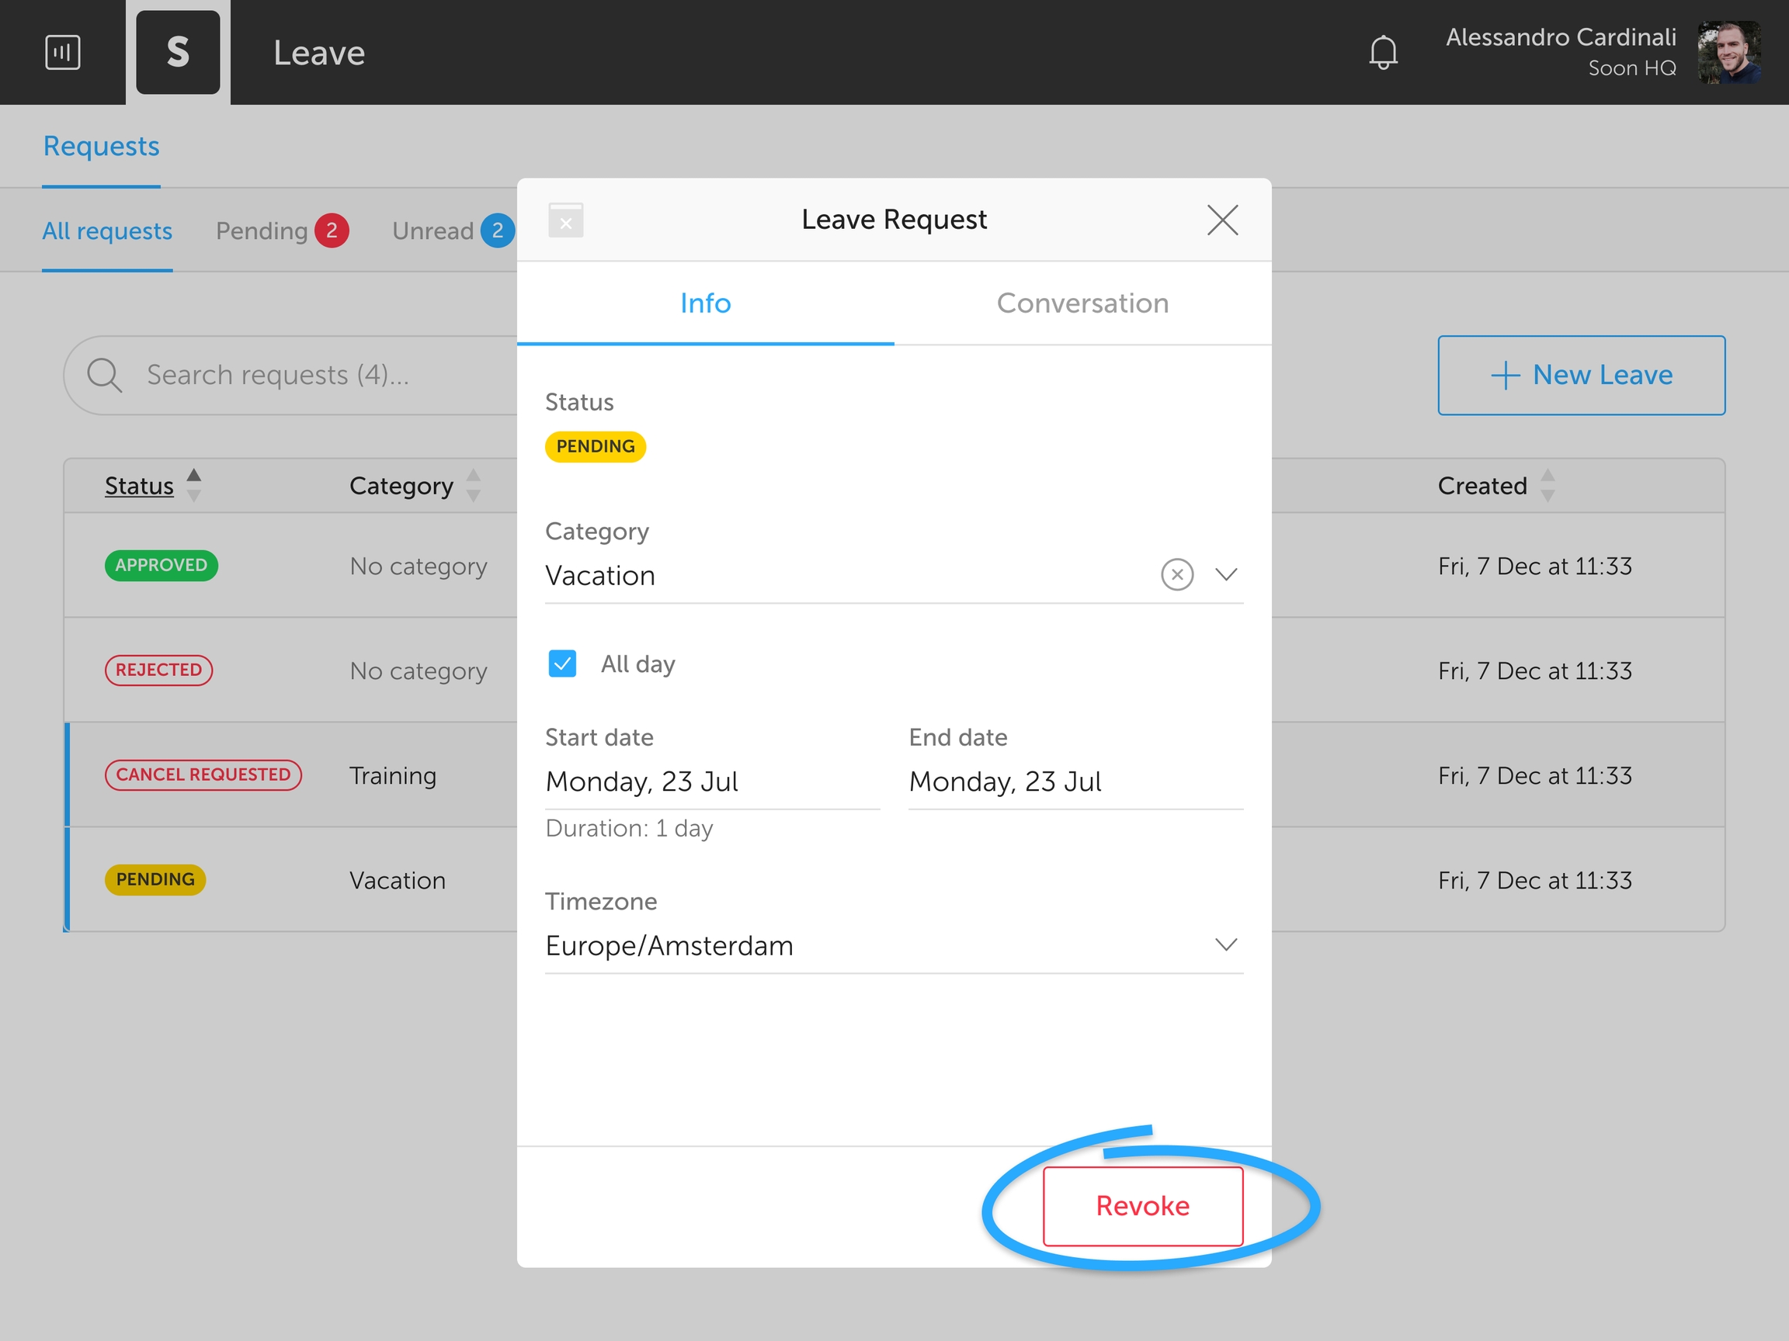Click the calendar cancel icon in dialog header
The image size is (1789, 1341).
coord(565,220)
